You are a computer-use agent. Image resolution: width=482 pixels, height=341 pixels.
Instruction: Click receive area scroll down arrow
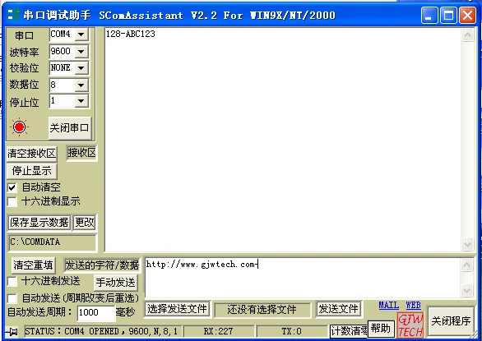[467, 245]
